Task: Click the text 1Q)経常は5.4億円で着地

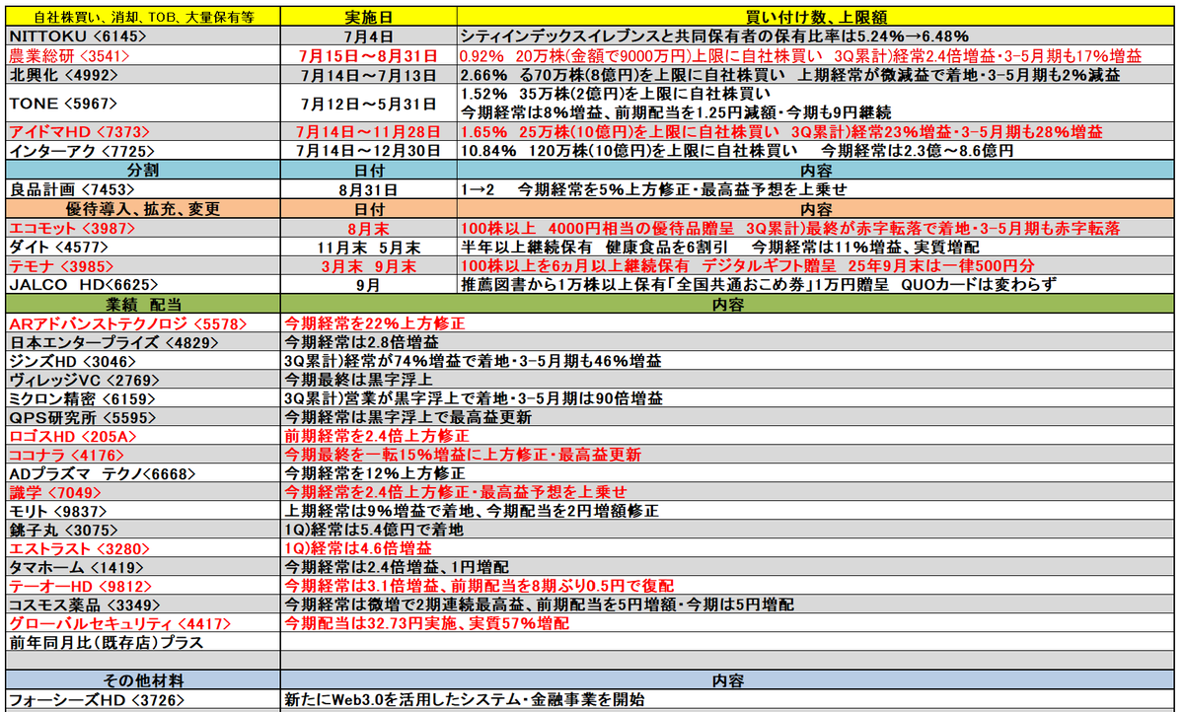Action: [x=374, y=530]
